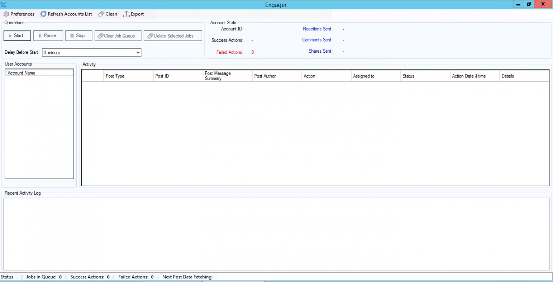Click the Shares Sent label
The width and height of the screenshot is (553, 282).
(x=320, y=51)
